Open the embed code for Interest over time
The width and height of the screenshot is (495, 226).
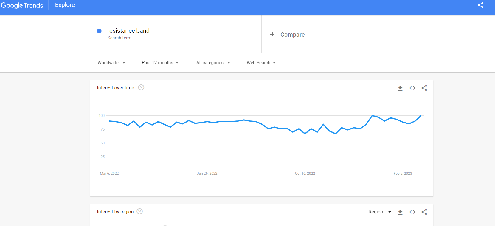412,88
